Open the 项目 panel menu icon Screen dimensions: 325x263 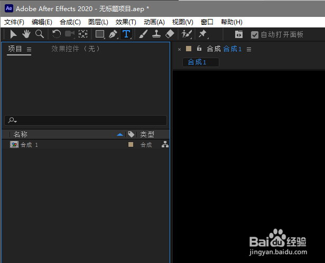pyautogui.click(x=29, y=49)
